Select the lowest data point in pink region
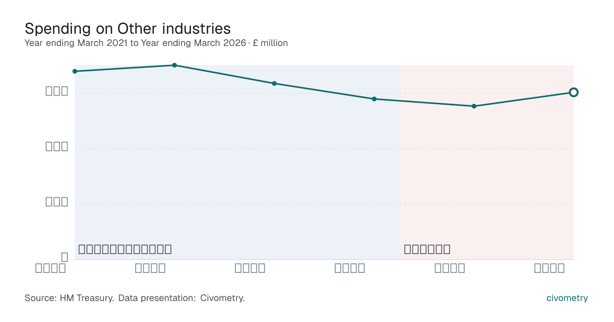The height and width of the screenshot is (322, 614). coord(474,106)
